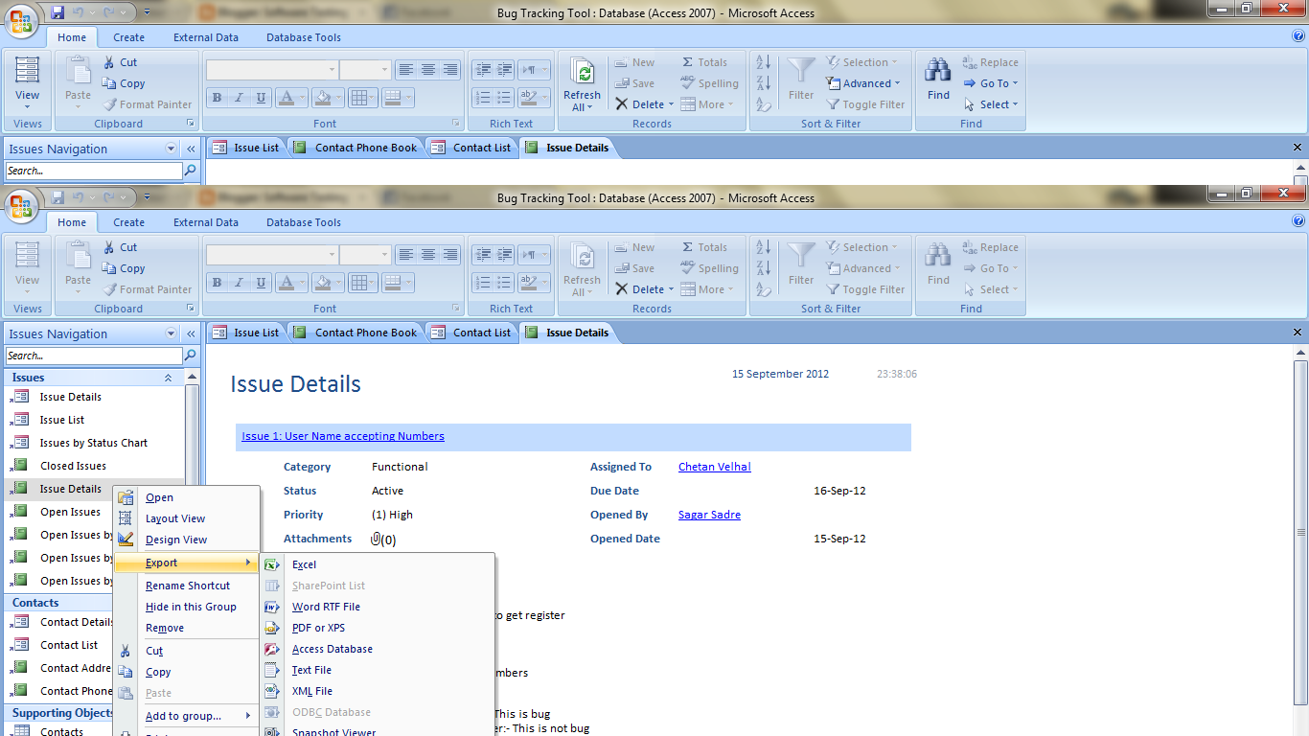Open Sagar Sadre opened-by link
Screen dimensions: 1309x736
[709, 515]
